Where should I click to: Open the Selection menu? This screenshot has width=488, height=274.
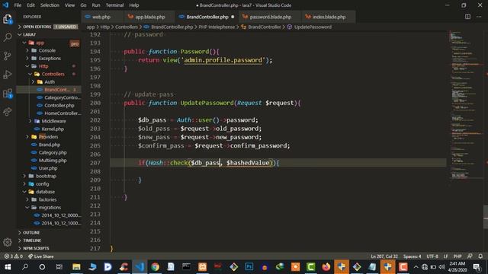click(x=50, y=5)
